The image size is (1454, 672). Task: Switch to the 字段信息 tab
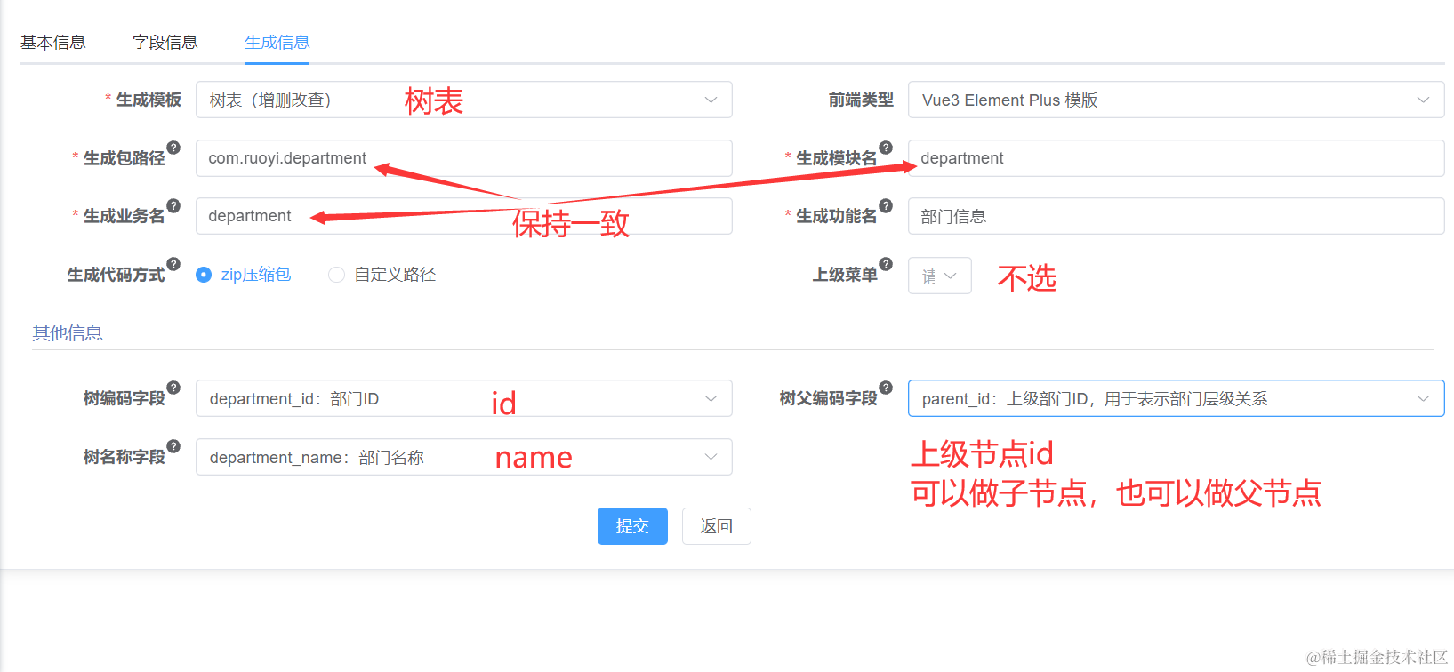(165, 42)
